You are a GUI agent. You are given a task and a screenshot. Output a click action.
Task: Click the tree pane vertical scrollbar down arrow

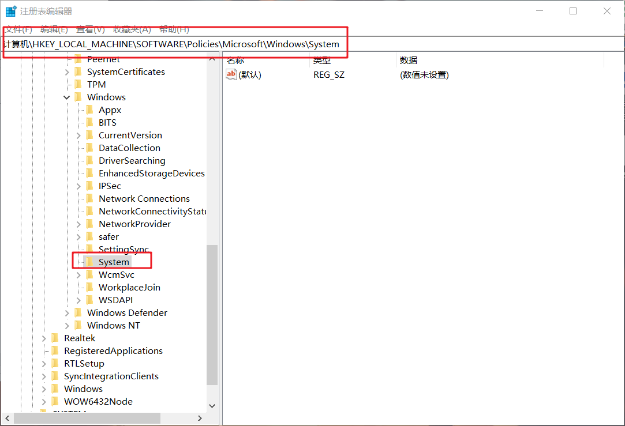212,406
